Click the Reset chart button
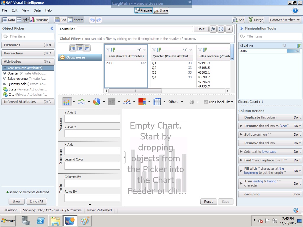The width and height of the screenshot is (303, 227). click(x=208, y=202)
